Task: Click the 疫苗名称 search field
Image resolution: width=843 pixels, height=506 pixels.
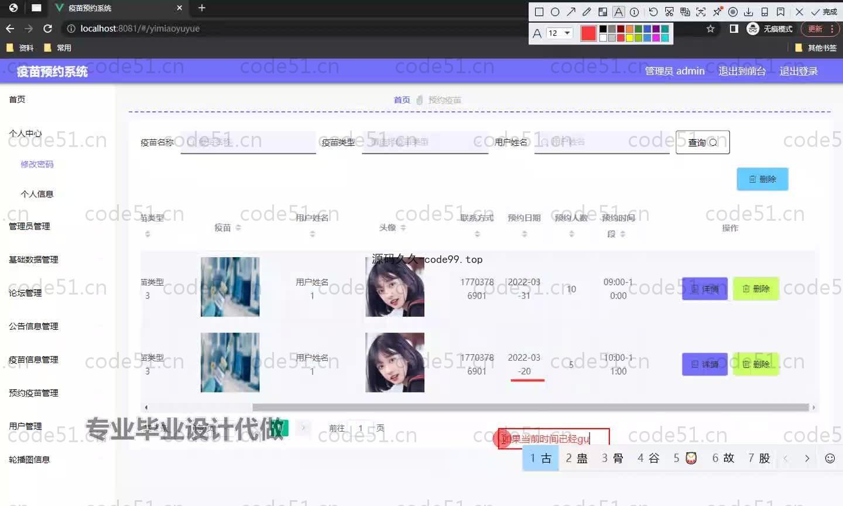Action: point(248,142)
